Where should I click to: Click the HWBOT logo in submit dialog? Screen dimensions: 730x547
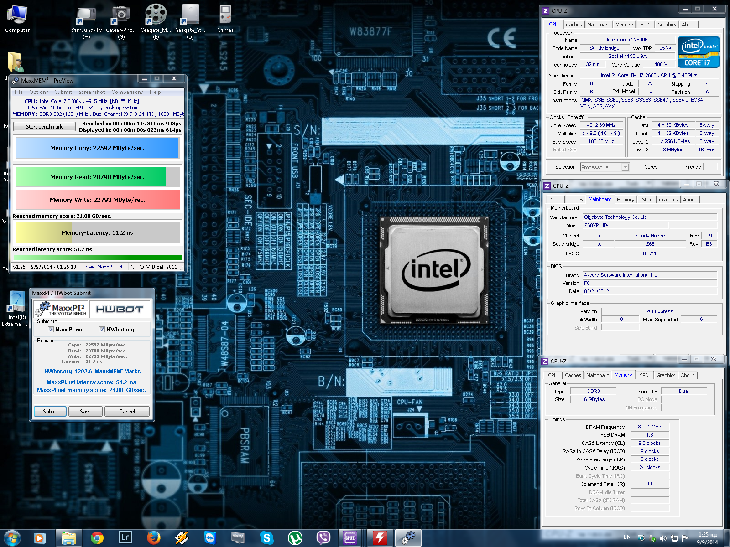(x=120, y=309)
